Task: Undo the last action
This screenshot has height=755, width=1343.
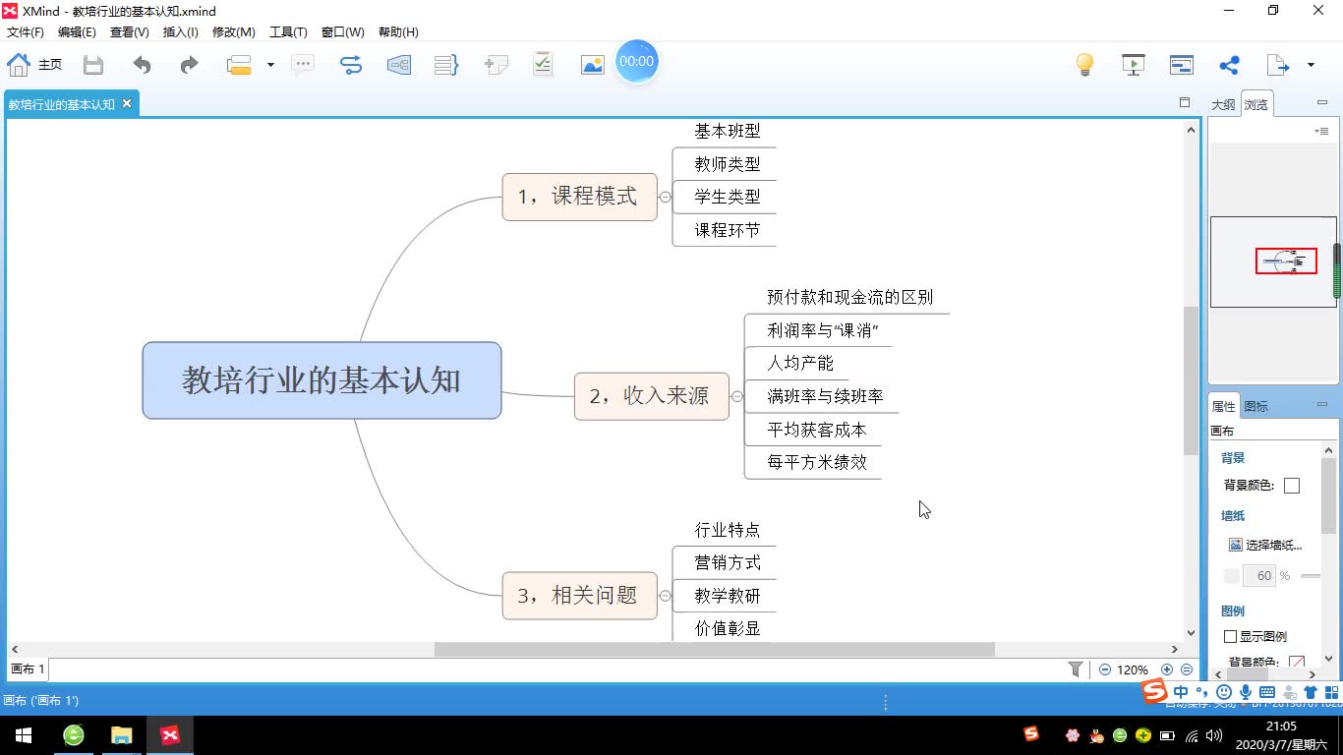Action: pos(143,65)
